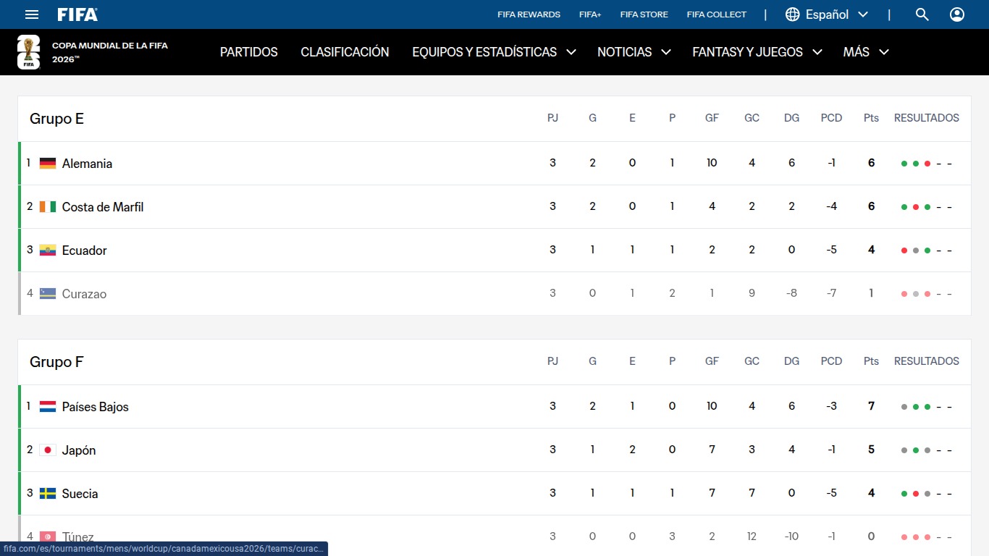
Task: Click the Alemania flag icon
Action: [48, 164]
